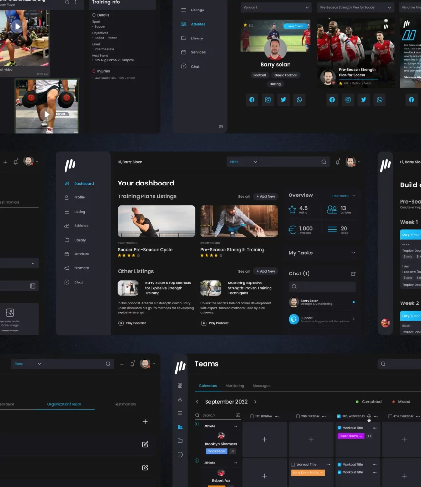
Task: Open the Support chat headset icon
Action: 293,319
